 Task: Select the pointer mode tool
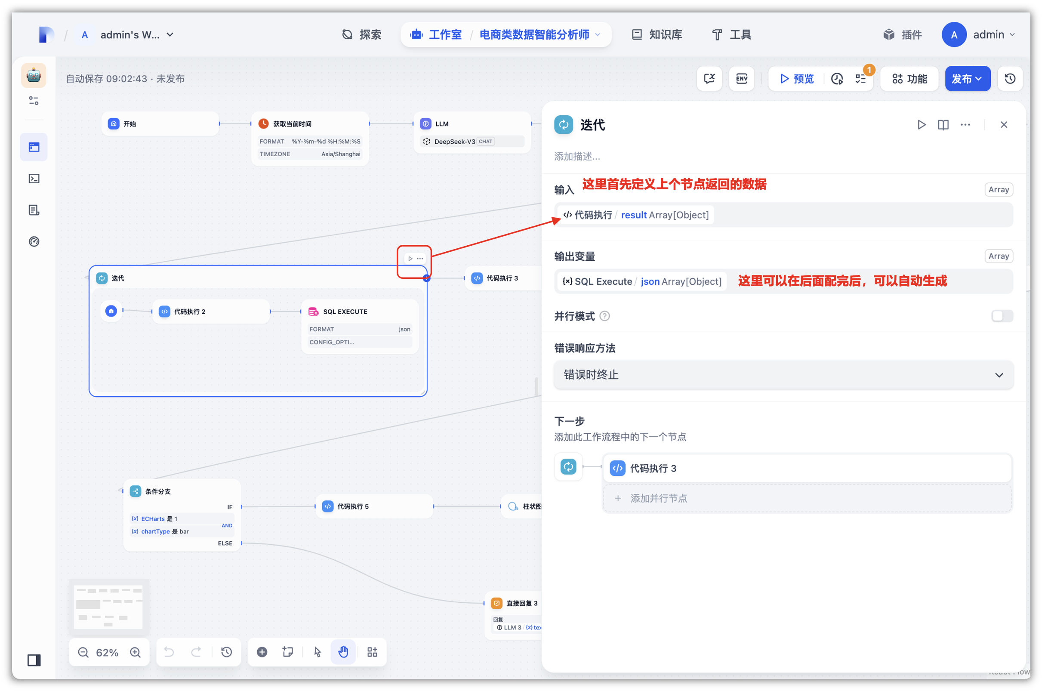(x=317, y=652)
